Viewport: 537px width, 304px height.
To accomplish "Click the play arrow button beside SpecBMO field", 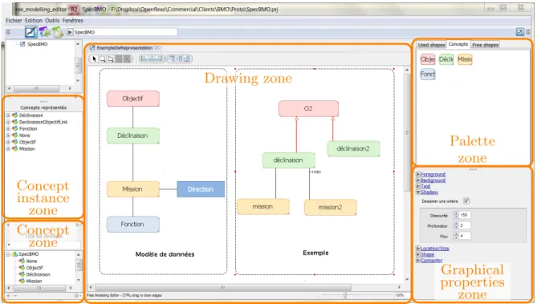I will (70, 32).
